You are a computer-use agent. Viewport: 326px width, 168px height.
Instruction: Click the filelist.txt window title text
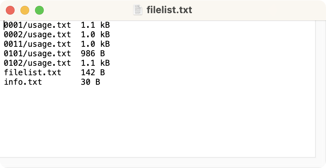coord(169,10)
